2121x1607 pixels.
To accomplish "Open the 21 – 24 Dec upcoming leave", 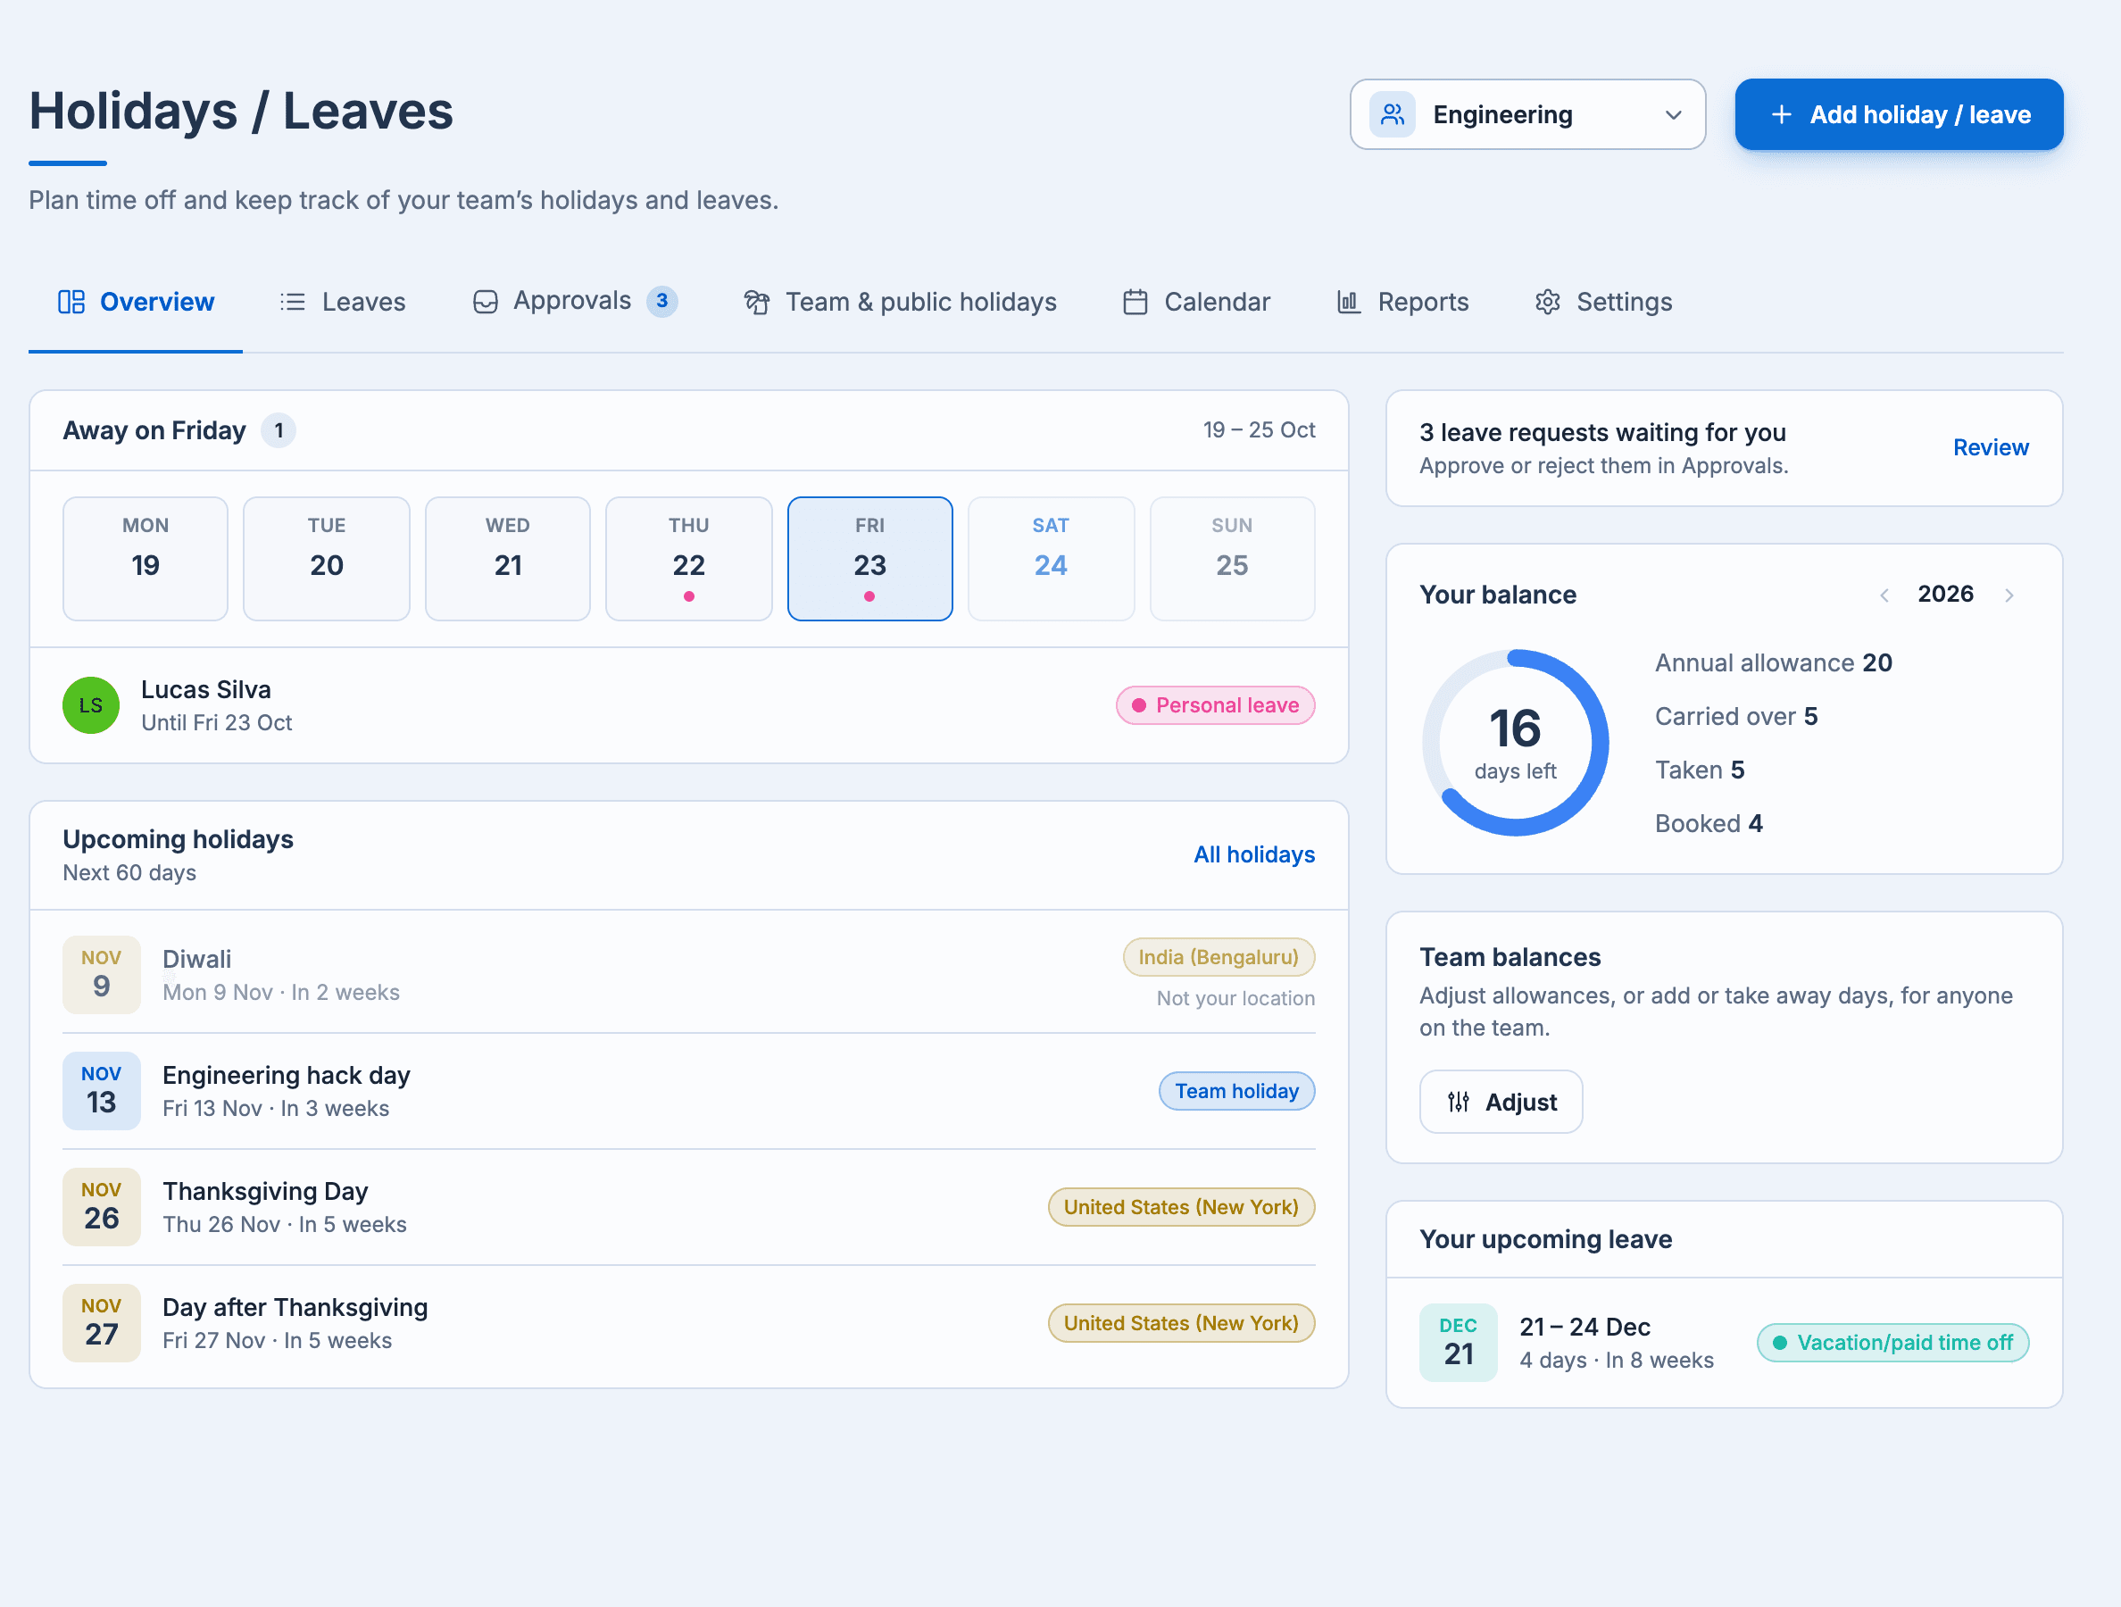I will pos(1724,1343).
